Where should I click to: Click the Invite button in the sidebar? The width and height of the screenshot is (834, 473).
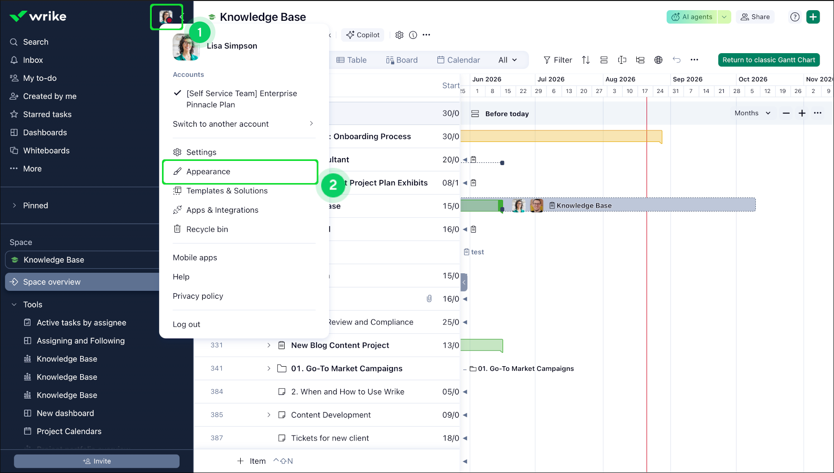click(97, 461)
